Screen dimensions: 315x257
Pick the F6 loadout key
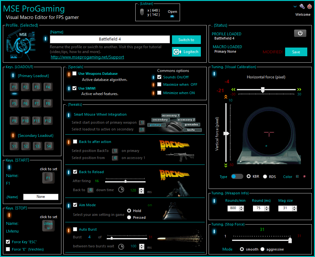point(25,103)
